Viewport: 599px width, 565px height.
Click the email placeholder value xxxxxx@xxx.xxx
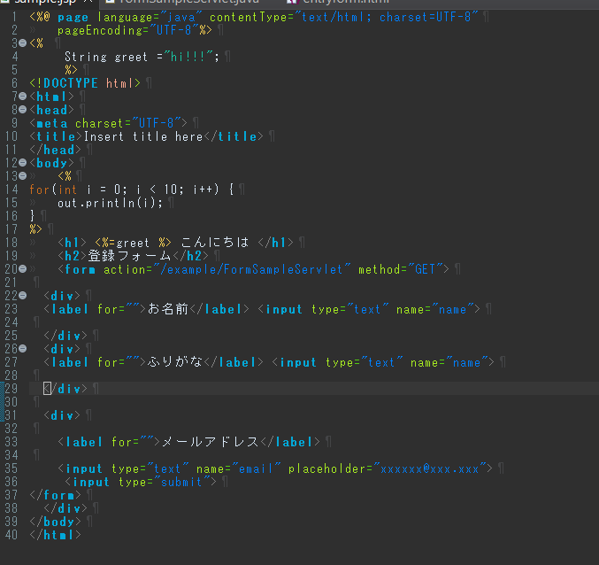tap(434, 468)
